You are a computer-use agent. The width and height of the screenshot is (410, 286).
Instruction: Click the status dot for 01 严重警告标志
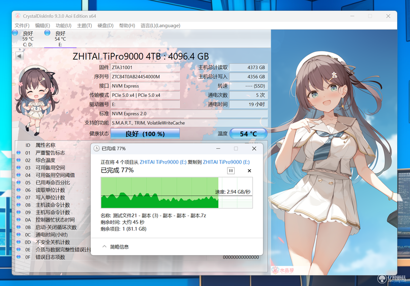(18, 152)
